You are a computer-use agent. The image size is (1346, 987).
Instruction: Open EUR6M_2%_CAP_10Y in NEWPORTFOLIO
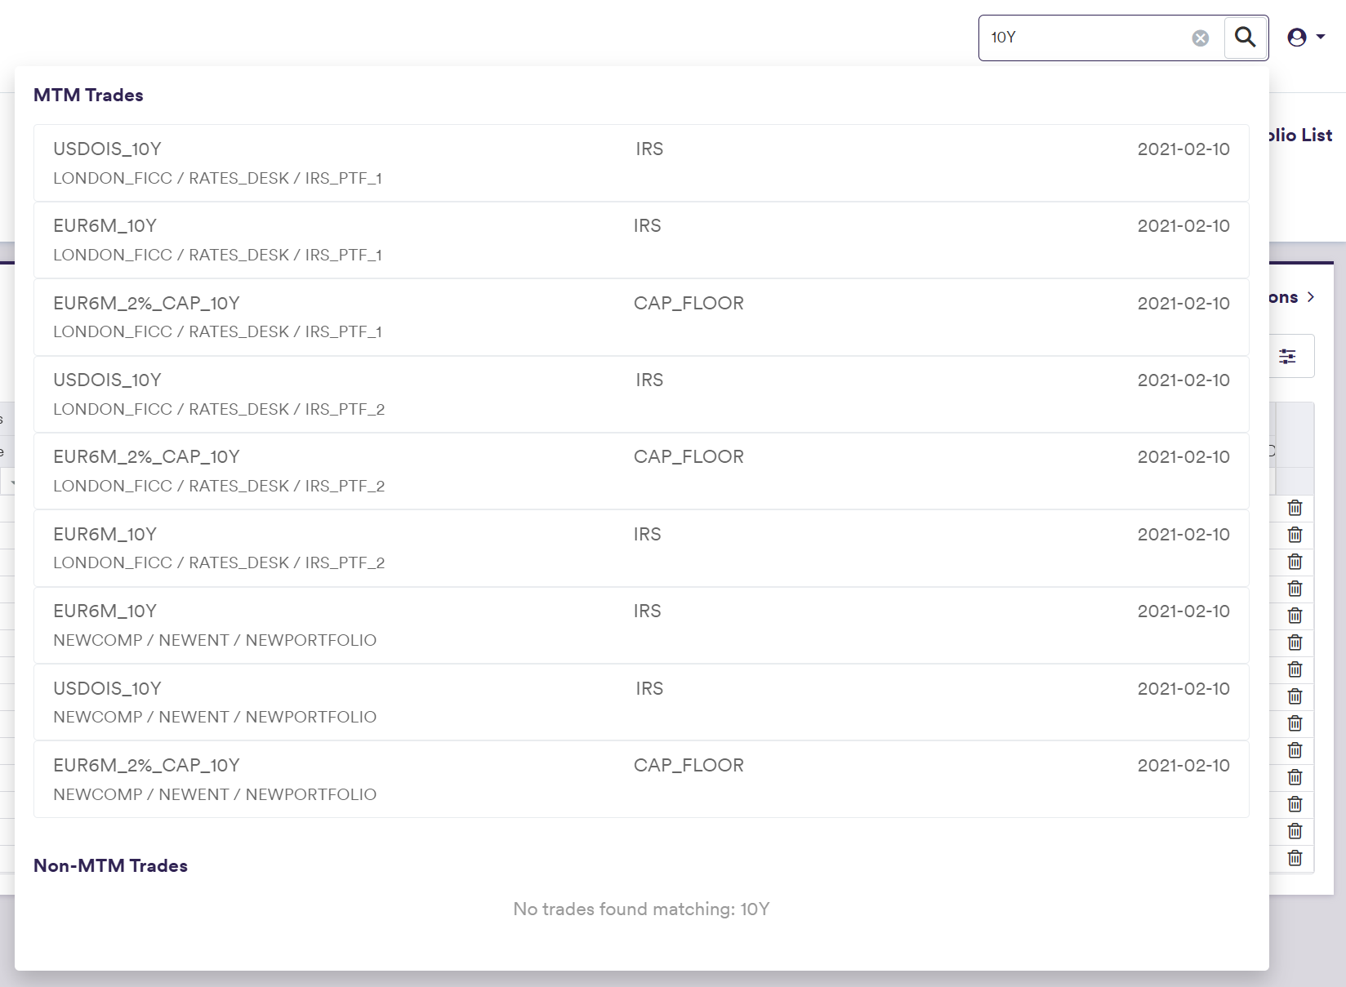(x=641, y=780)
